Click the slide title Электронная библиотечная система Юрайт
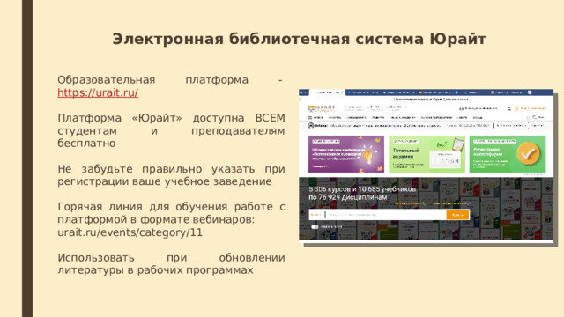This screenshot has width=564, height=317. 300,39
